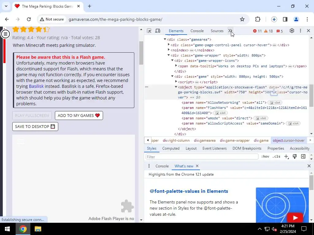314x235 pixels.
Task: Click the issues badge showing 5
Action: (x=280, y=31)
